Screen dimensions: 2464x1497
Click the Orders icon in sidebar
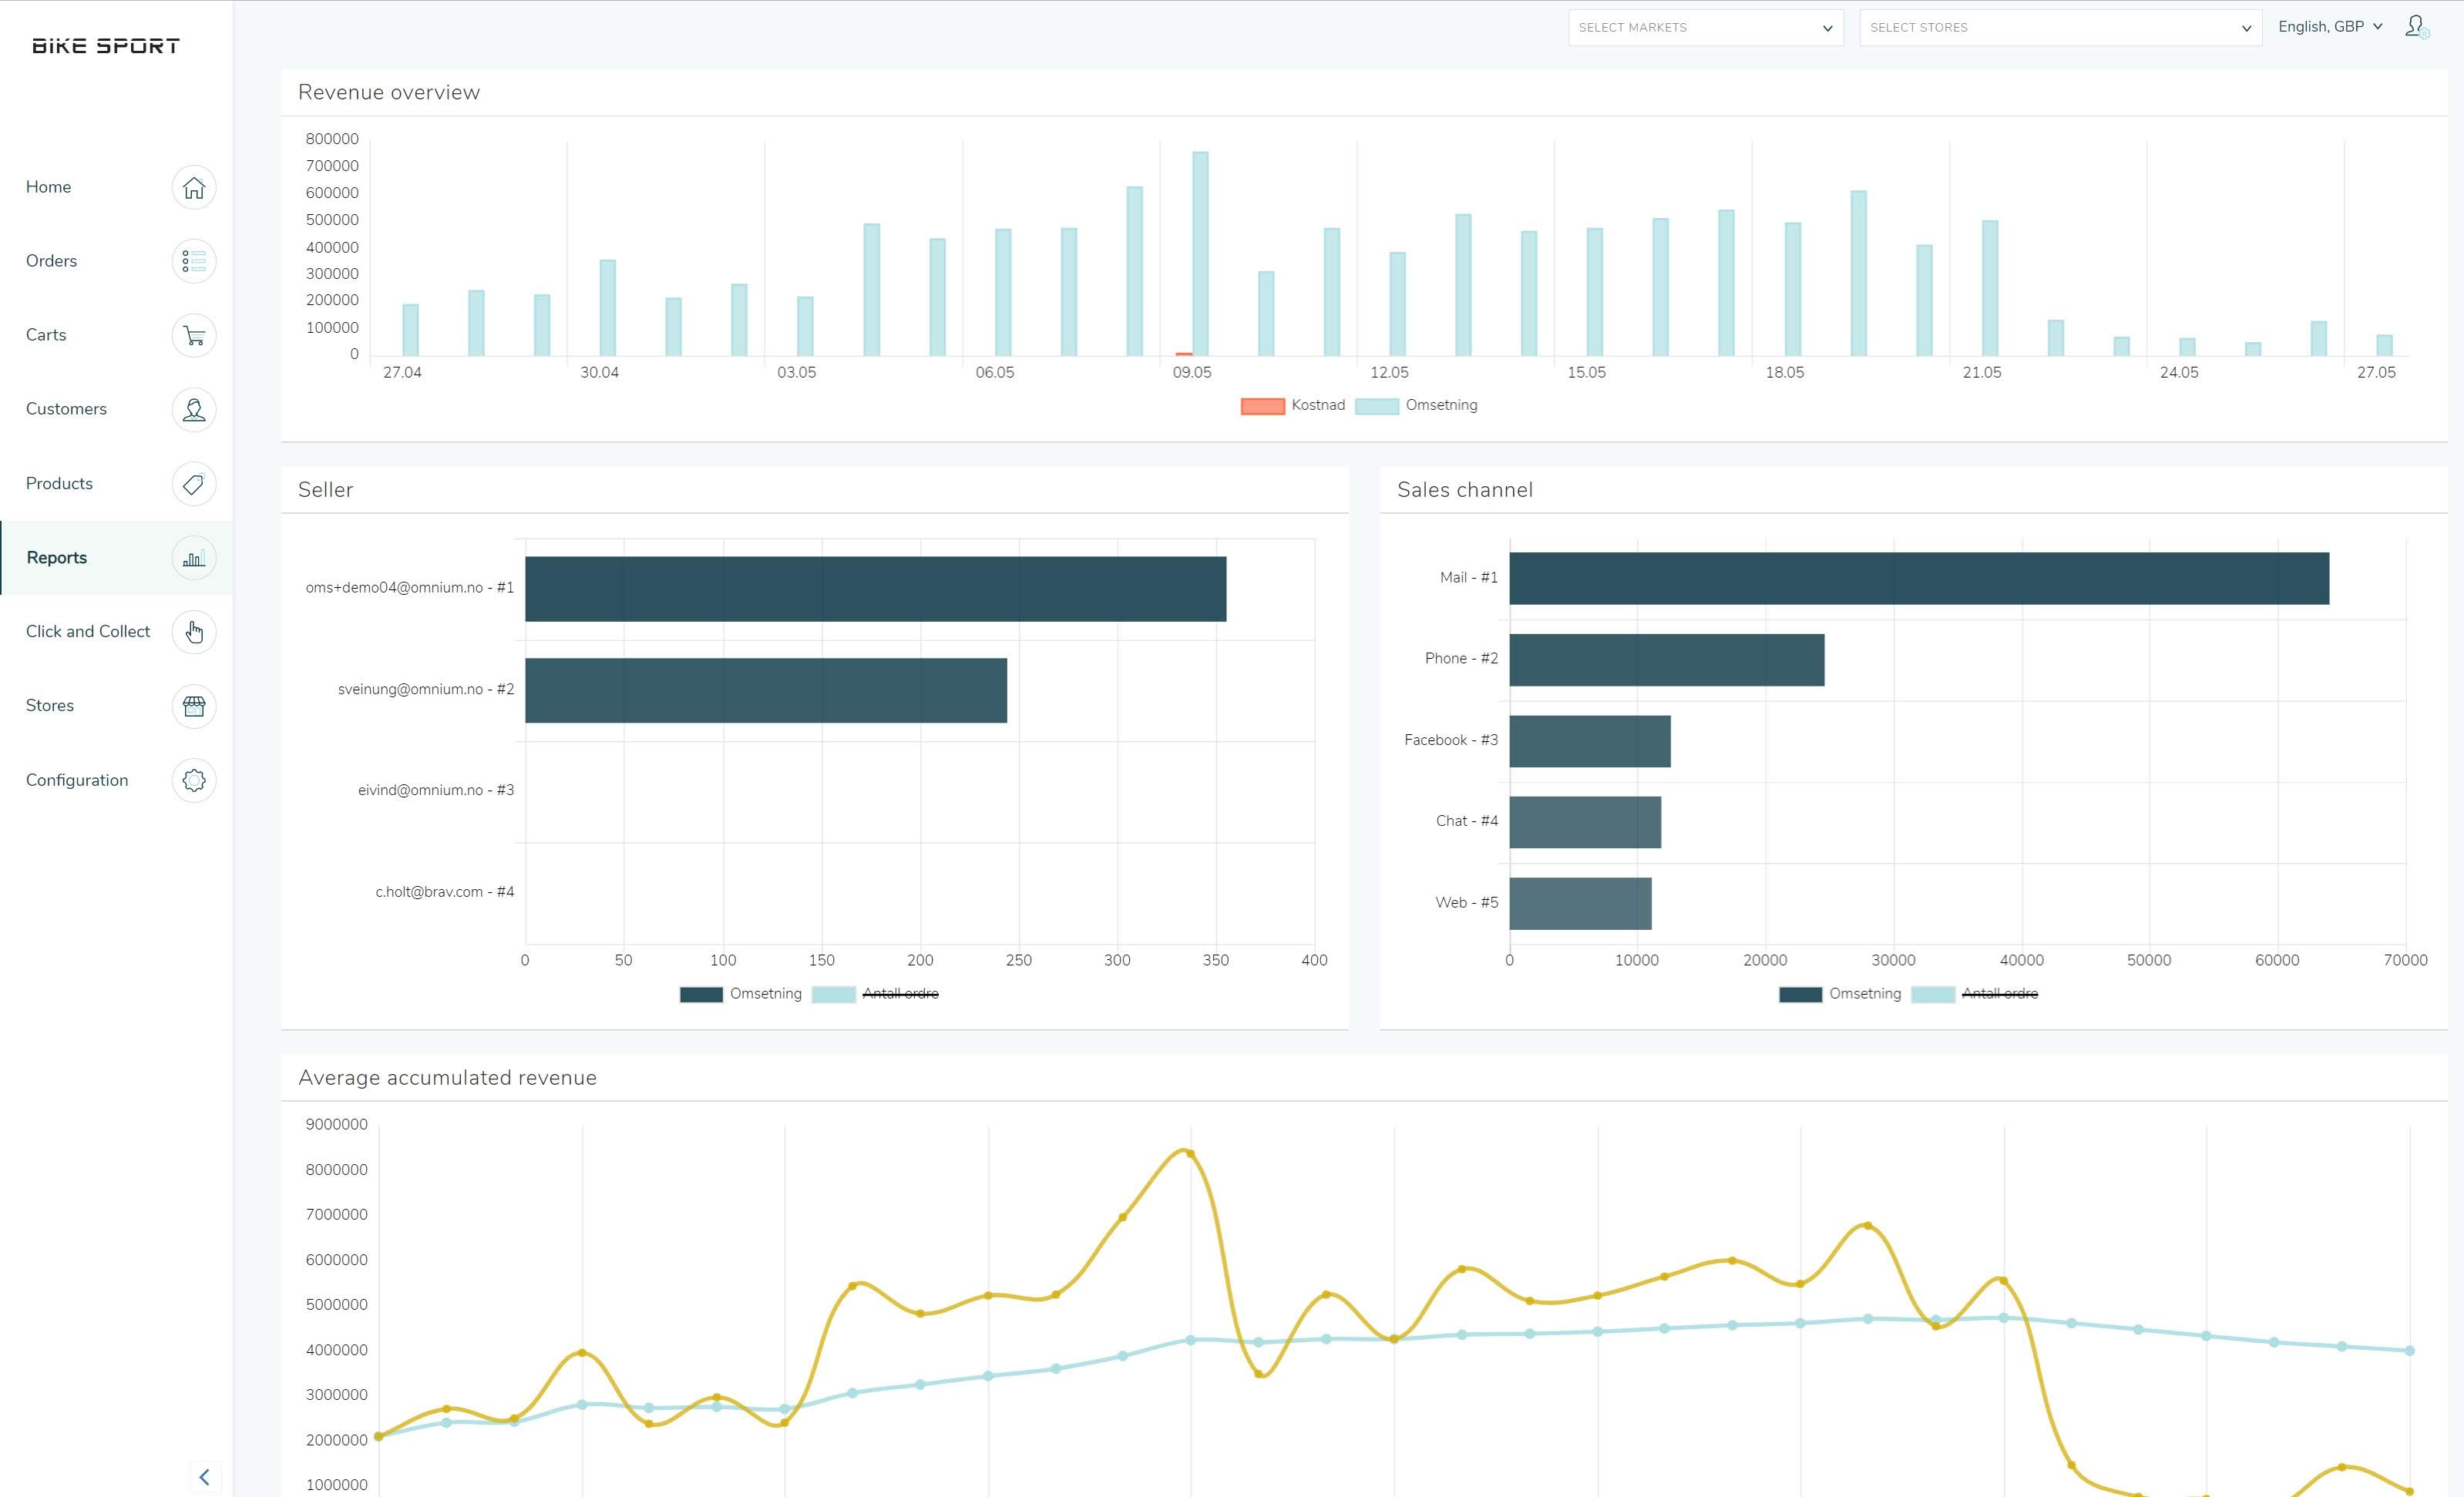click(192, 260)
